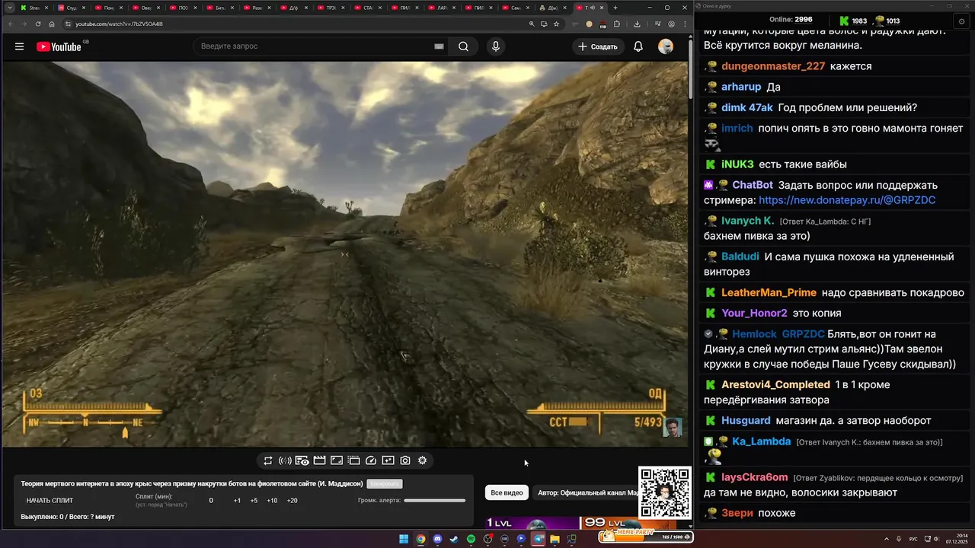Click the clapperboard icon in player toolbar
This screenshot has width=975, height=548.
319,460
